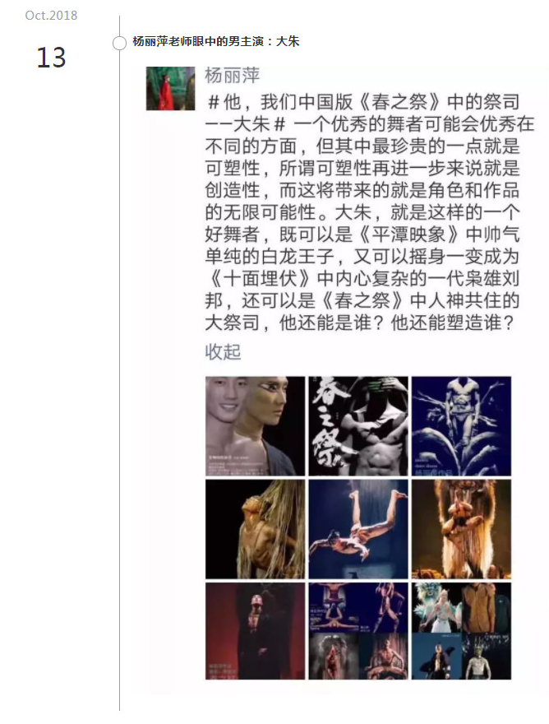Select the post body text paragraph
The image size is (549, 724).
(369, 212)
